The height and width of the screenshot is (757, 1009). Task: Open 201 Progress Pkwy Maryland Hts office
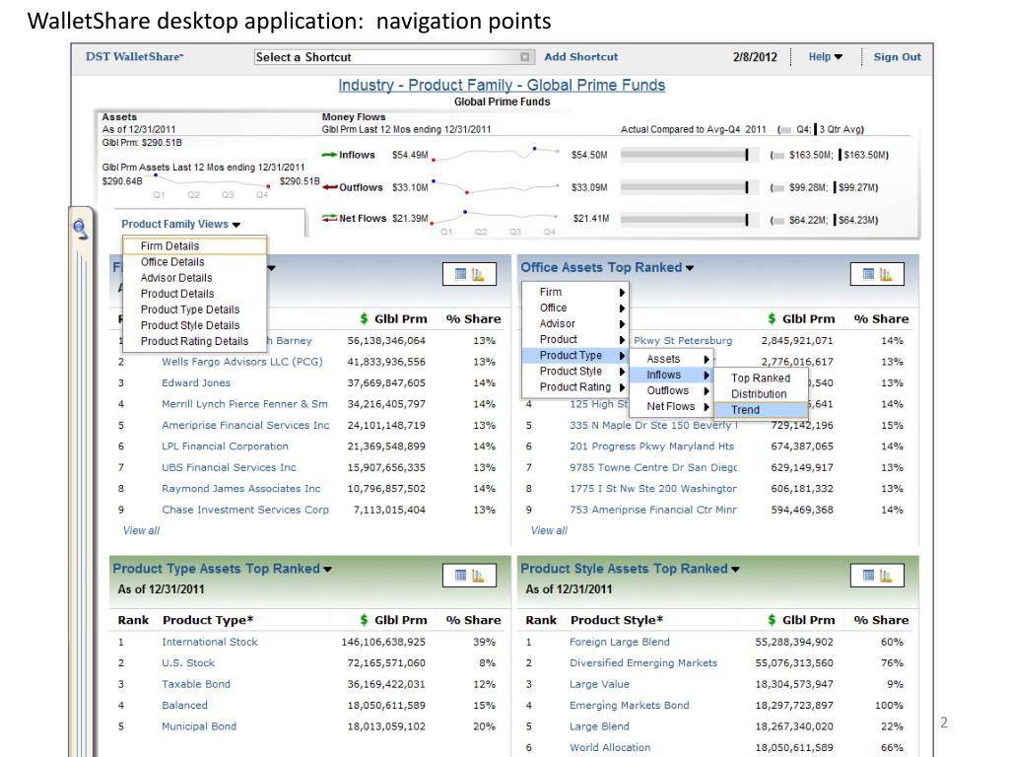pos(651,447)
